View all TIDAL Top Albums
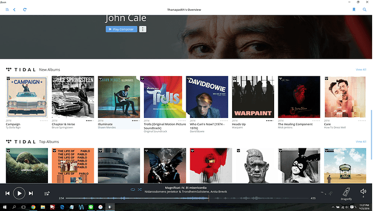Screen dimensions: 376x211 point(361,141)
